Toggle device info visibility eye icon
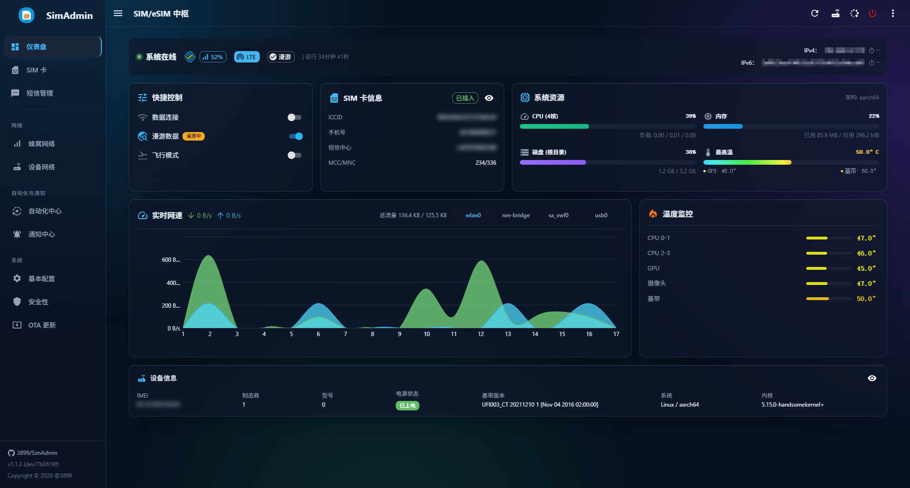The height and width of the screenshot is (488, 910). click(872, 378)
